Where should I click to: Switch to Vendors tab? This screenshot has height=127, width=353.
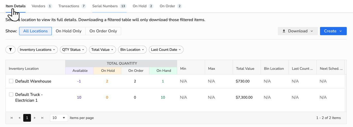point(42,6)
